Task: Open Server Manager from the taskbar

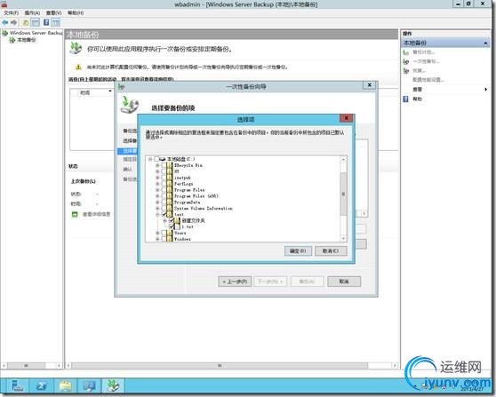Action: click(x=17, y=385)
